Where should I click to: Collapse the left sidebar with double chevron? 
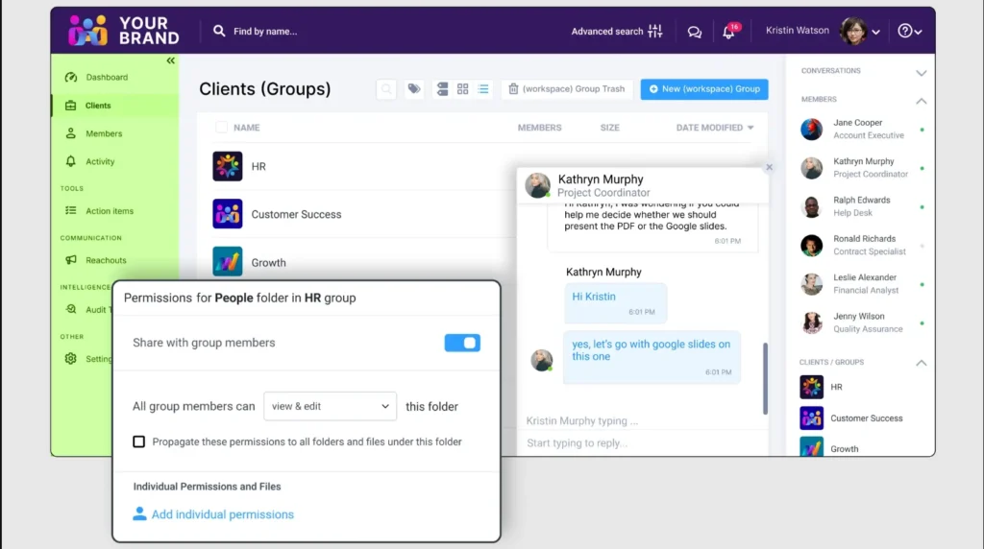pyautogui.click(x=171, y=60)
